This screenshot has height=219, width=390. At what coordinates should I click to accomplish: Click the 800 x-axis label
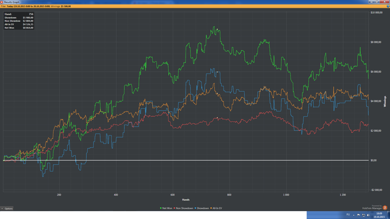pos(230,195)
